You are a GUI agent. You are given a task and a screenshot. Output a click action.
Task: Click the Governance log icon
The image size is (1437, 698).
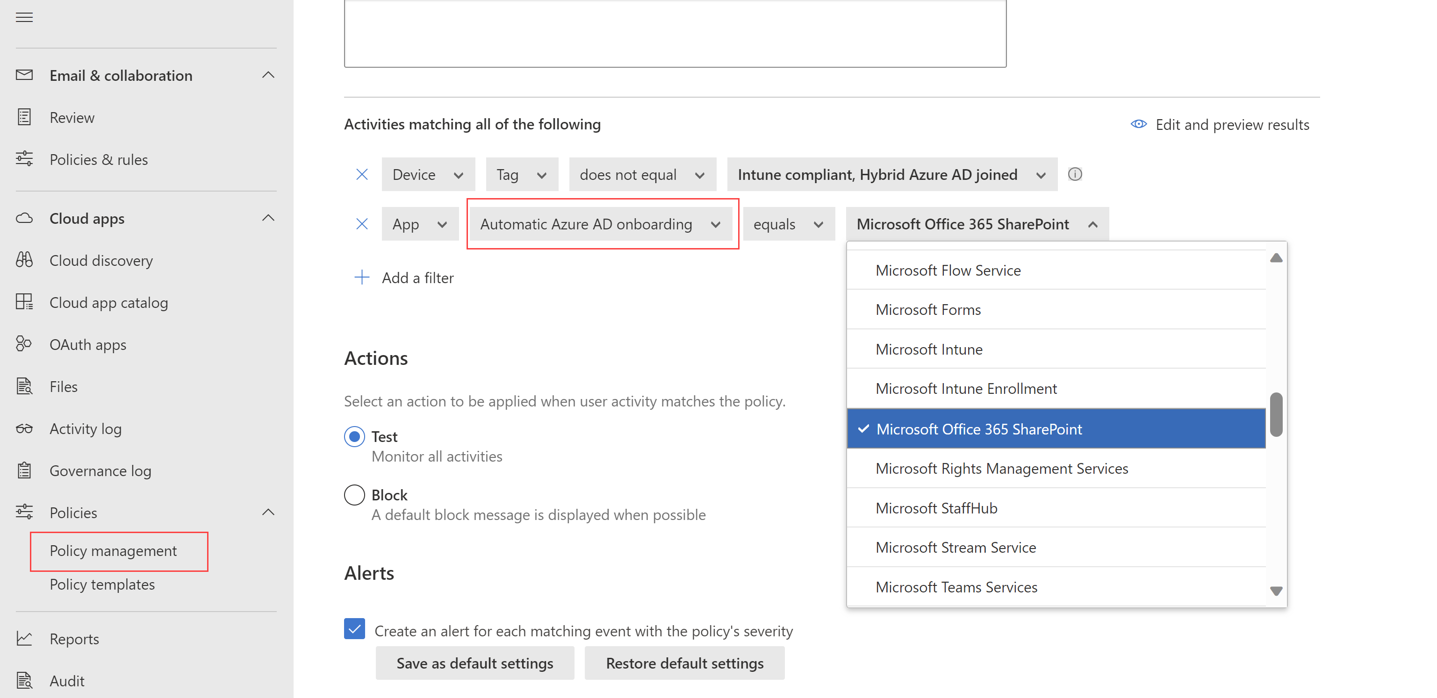(25, 470)
